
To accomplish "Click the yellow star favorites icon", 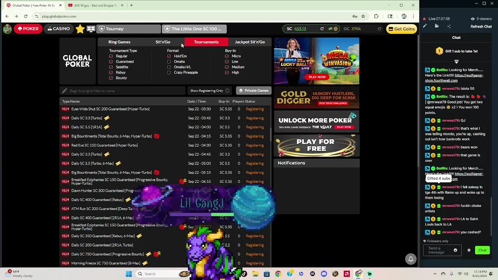I will (80, 29).
